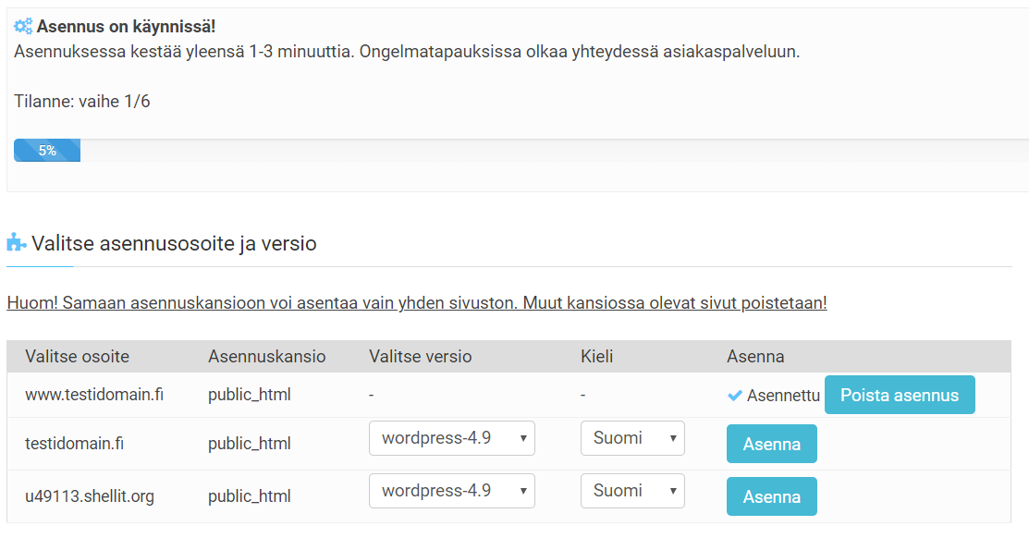
Task: Click the blue checkmark next to Asennettu
Action: pyautogui.click(x=735, y=396)
